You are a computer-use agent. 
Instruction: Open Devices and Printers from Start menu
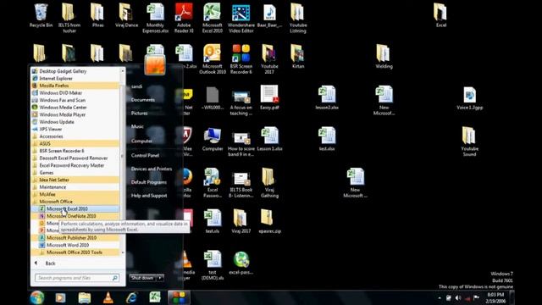(152, 169)
